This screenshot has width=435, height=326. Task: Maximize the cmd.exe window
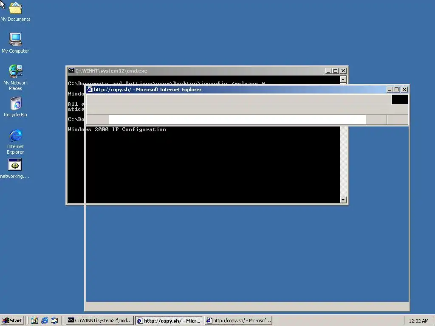coord(336,71)
